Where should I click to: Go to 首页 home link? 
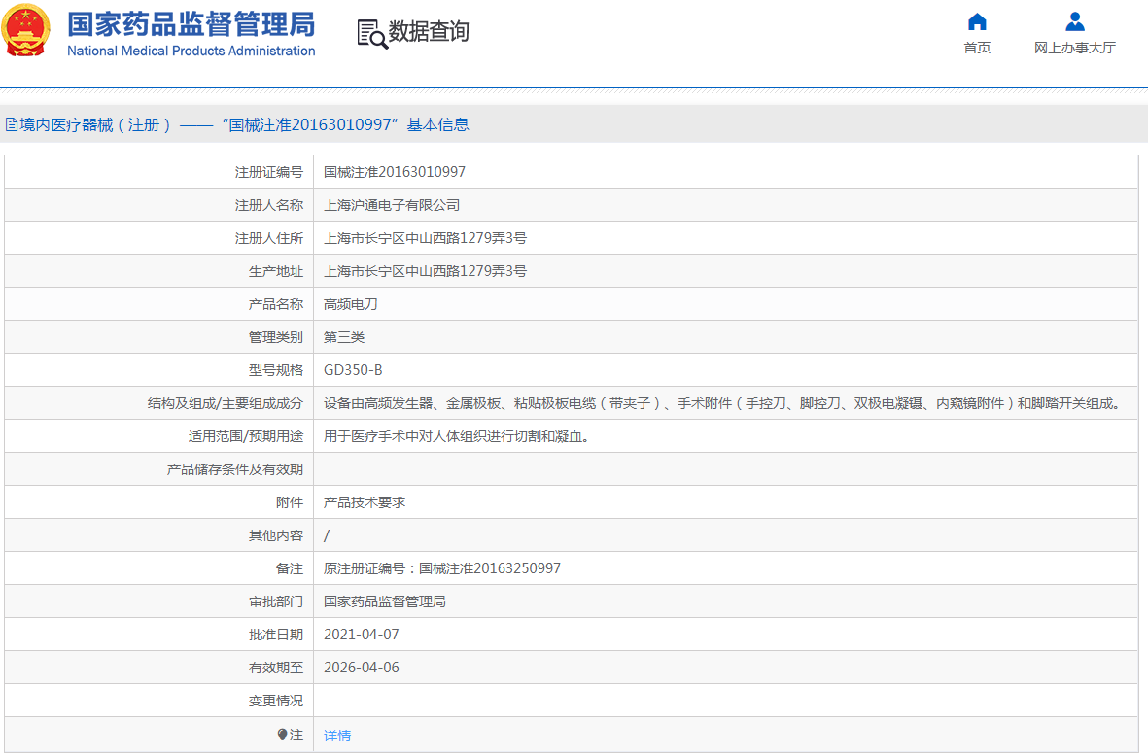coord(977,48)
